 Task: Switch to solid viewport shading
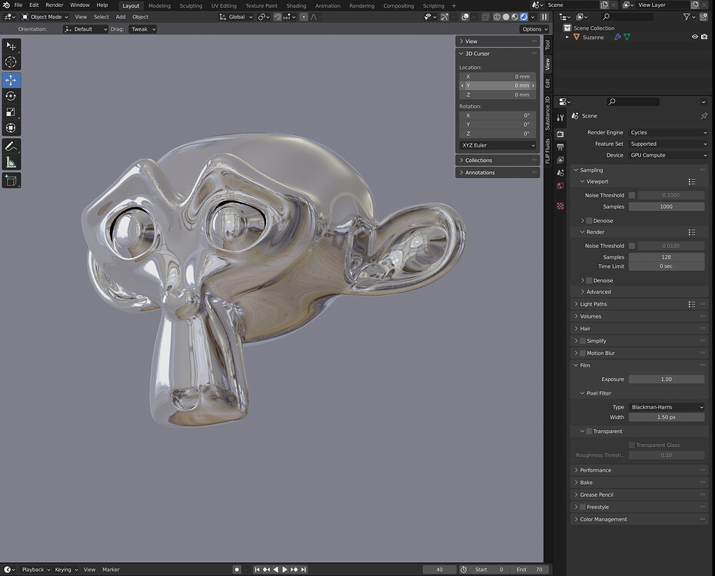(x=506, y=17)
